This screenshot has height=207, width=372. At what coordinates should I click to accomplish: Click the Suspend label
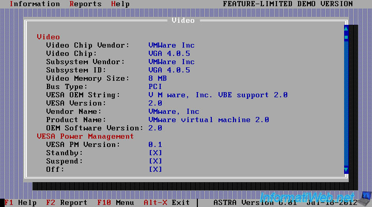coord(65,161)
